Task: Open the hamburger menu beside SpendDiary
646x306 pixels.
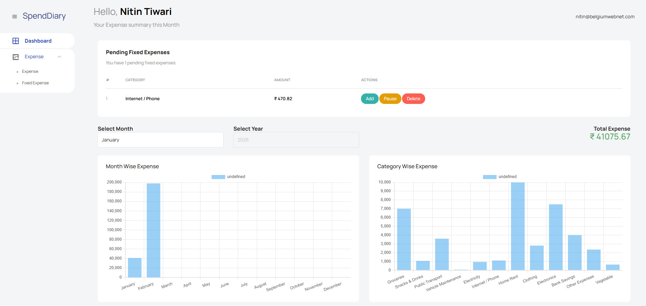Action: [x=15, y=16]
